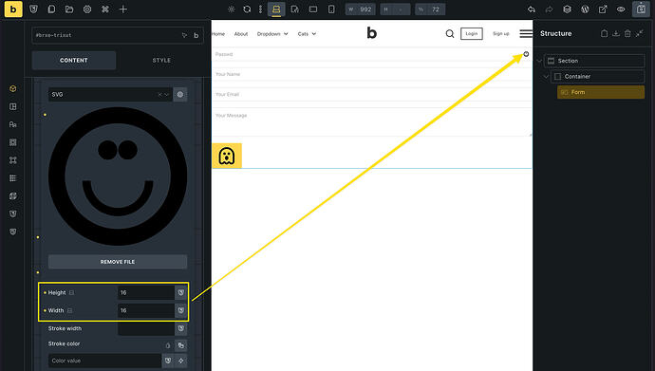Click the Home link in preview navigation
The image size is (655, 371).
(218, 34)
